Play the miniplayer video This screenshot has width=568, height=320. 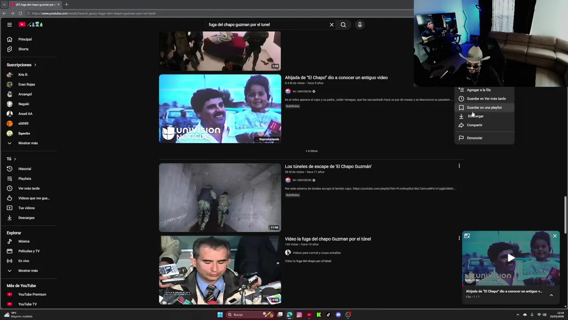[511, 258]
